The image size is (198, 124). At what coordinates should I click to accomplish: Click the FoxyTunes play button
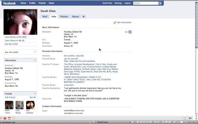click(141, 122)
